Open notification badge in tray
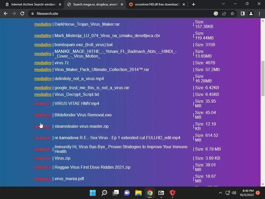Image resolution: width=265 pixels, height=199 pixels. (x=258, y=193)
